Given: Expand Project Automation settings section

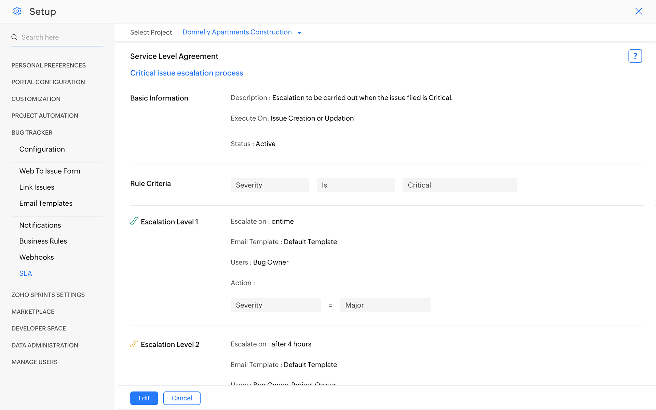Looking at the screenshot, I should click(x=45, y=116).
